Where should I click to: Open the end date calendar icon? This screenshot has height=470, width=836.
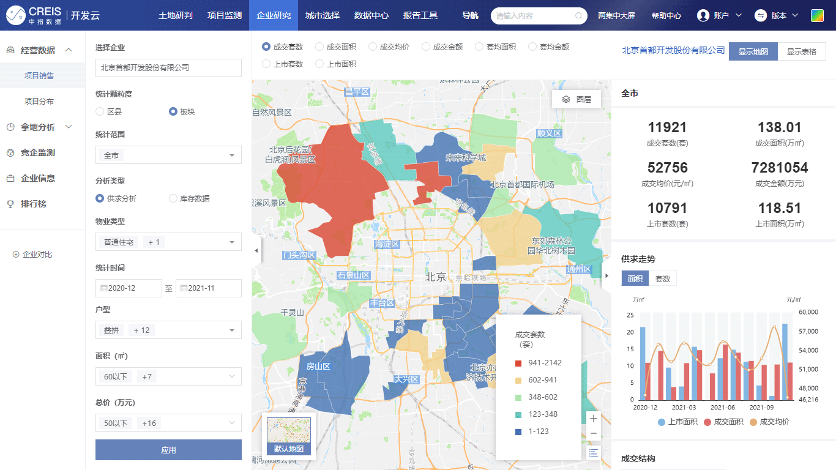point(184,288)
